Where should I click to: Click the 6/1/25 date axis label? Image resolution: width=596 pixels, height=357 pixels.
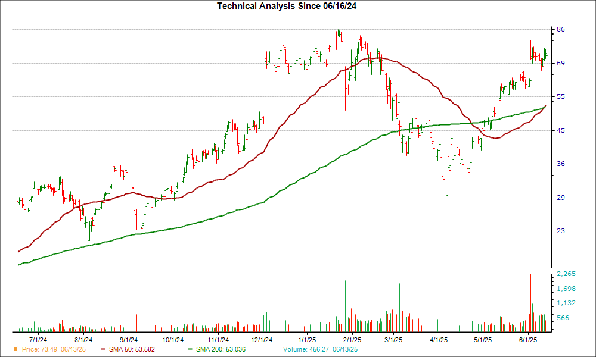pos(528,340)
